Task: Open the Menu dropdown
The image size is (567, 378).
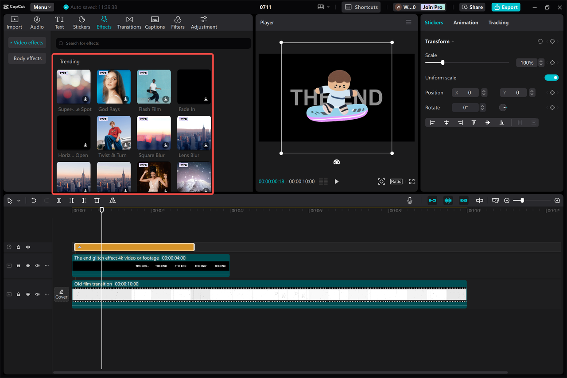Action: pos(42,7)
